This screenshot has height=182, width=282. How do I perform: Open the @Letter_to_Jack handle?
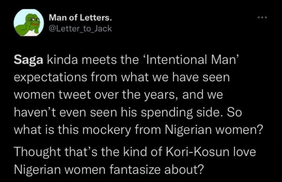tap(80, 29)
